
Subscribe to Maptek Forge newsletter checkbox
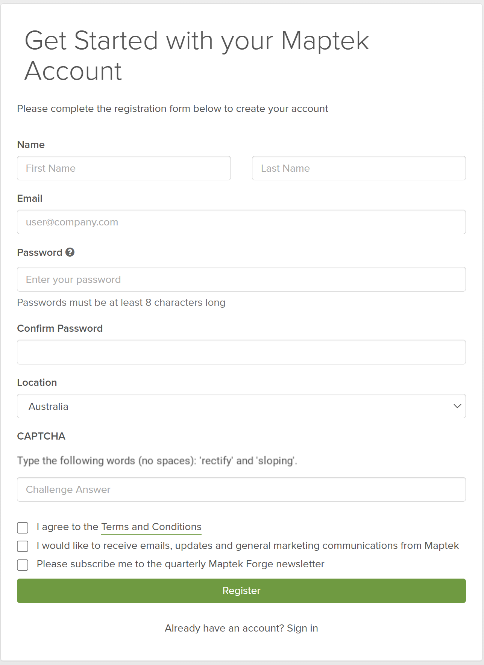[x=23, y=565]
